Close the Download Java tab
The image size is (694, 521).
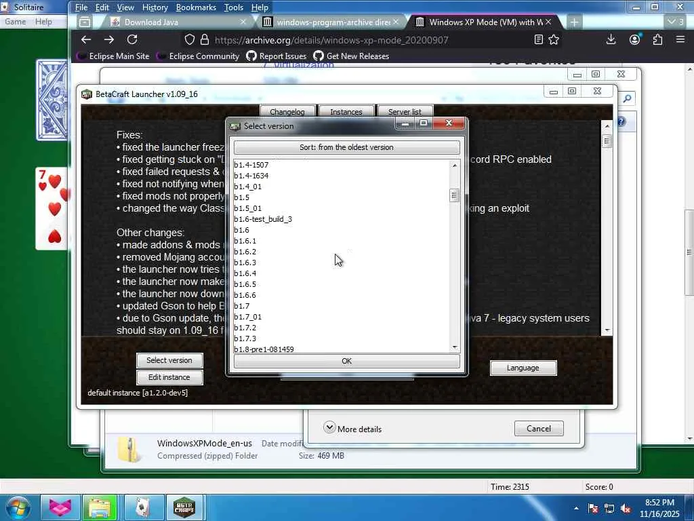point(243,22)
